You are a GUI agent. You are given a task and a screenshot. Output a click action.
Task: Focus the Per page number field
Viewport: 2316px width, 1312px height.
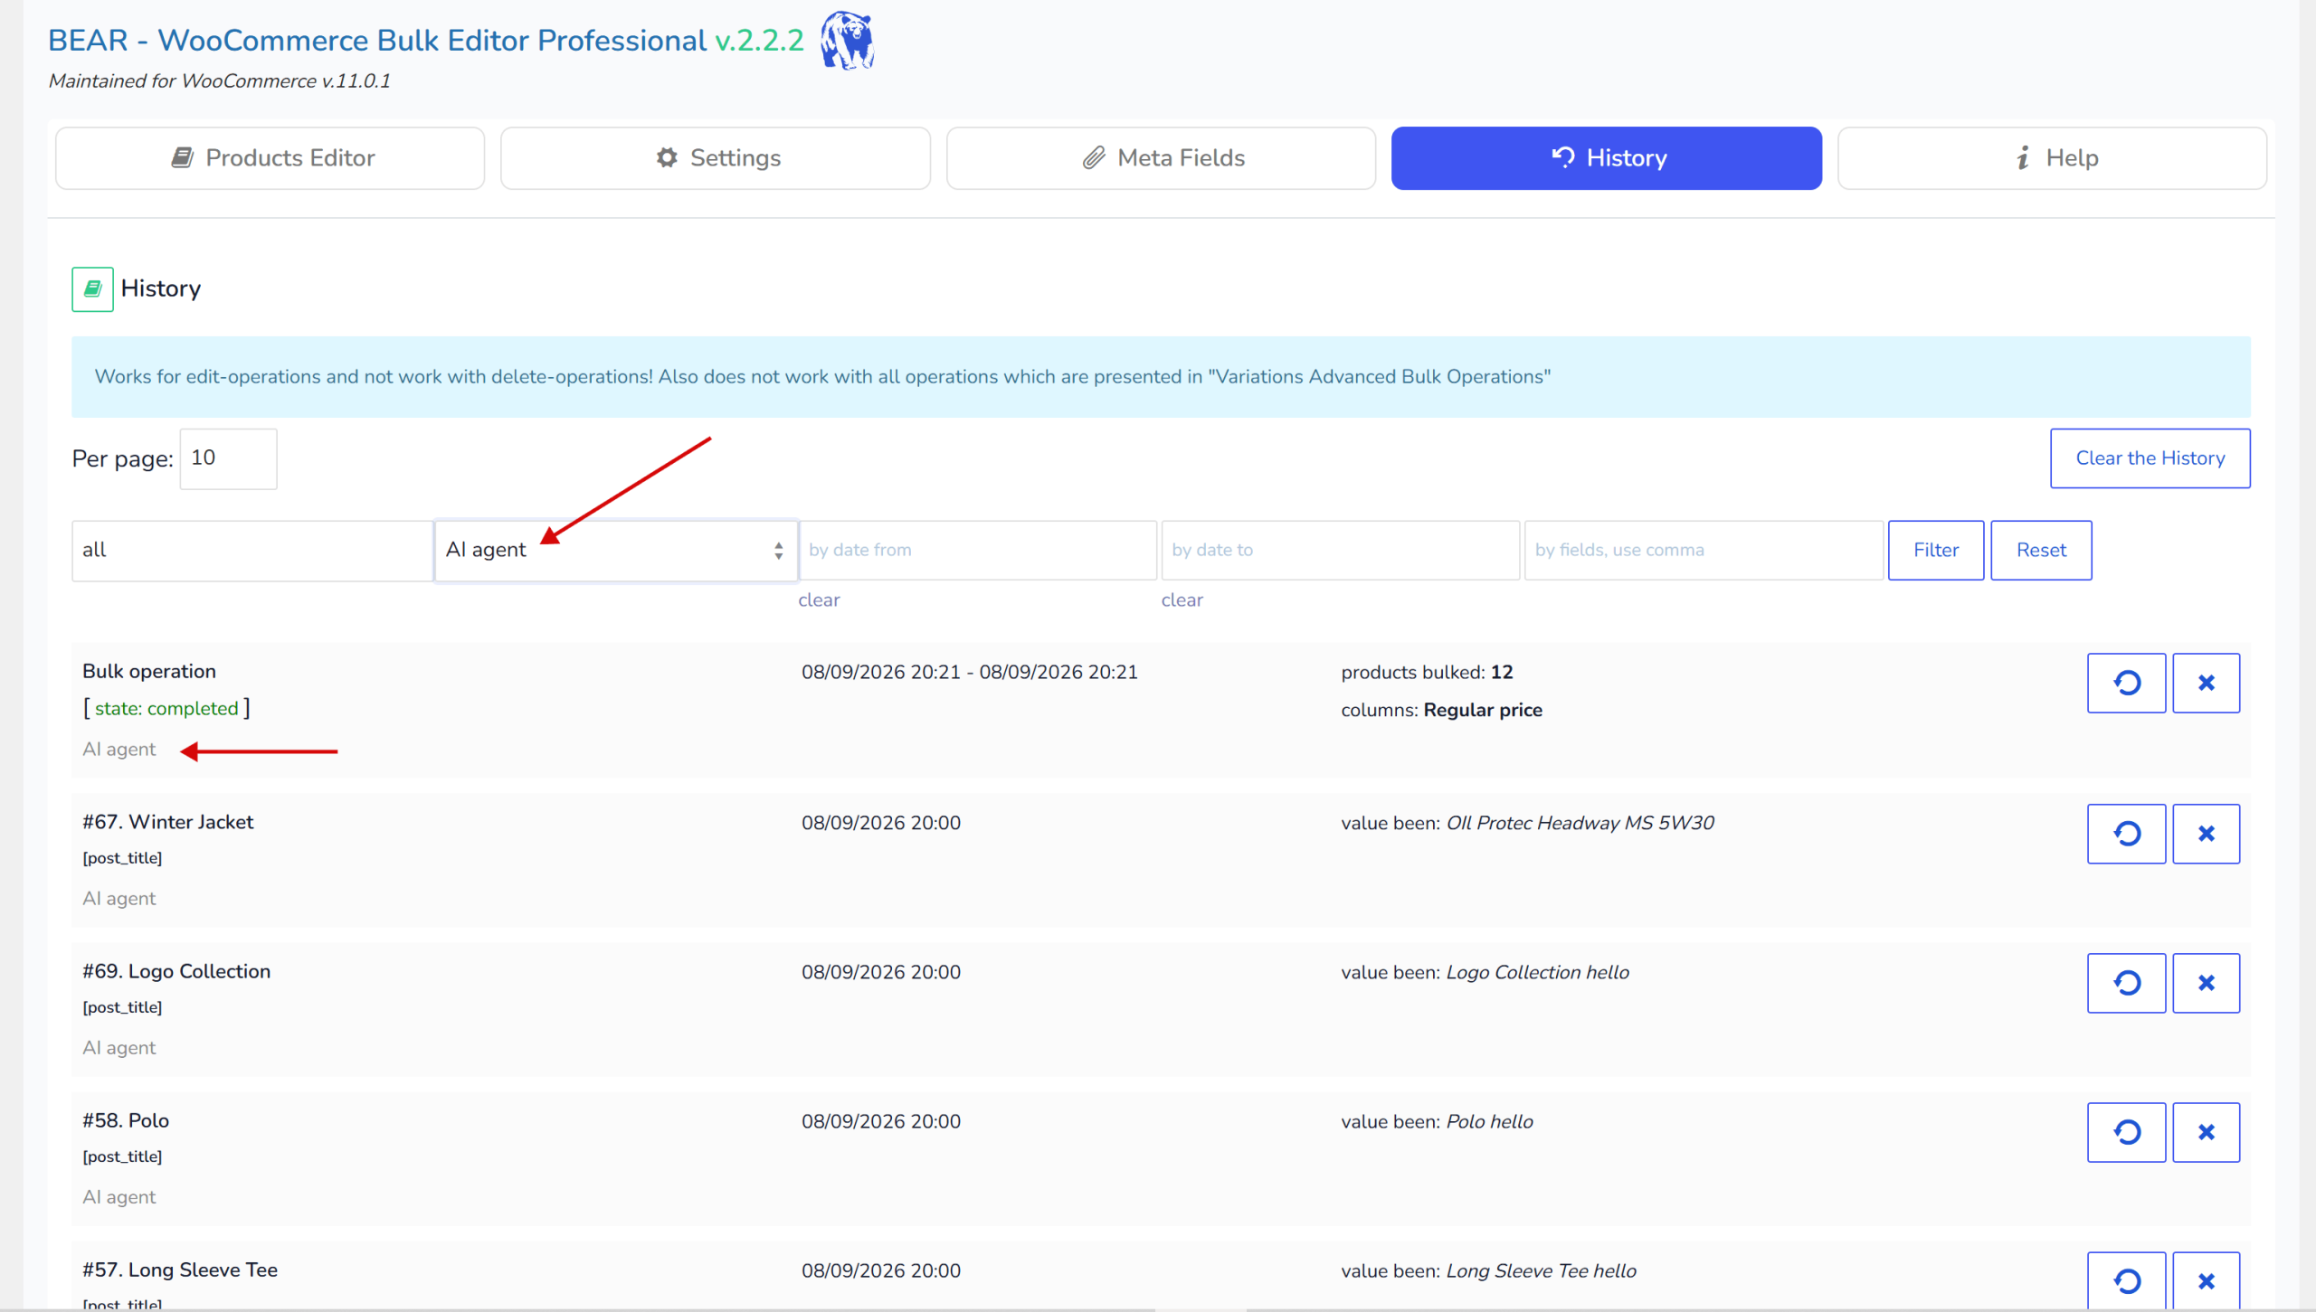(228, 458)
